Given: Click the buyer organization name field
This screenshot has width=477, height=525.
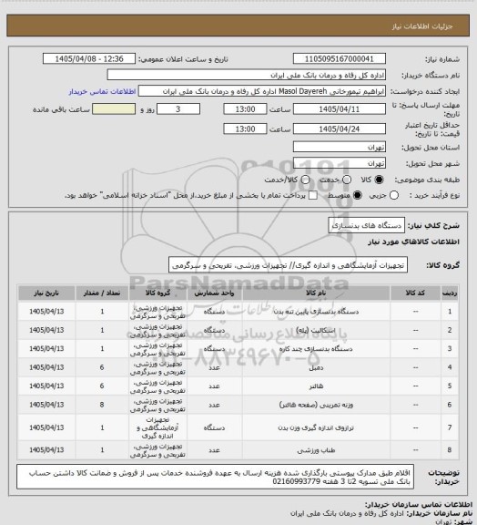Looking at the screenshot, I should click(246, 75).
